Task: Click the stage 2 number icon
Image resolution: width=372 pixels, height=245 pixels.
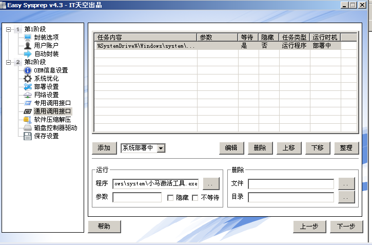Action: click(18, 62)
